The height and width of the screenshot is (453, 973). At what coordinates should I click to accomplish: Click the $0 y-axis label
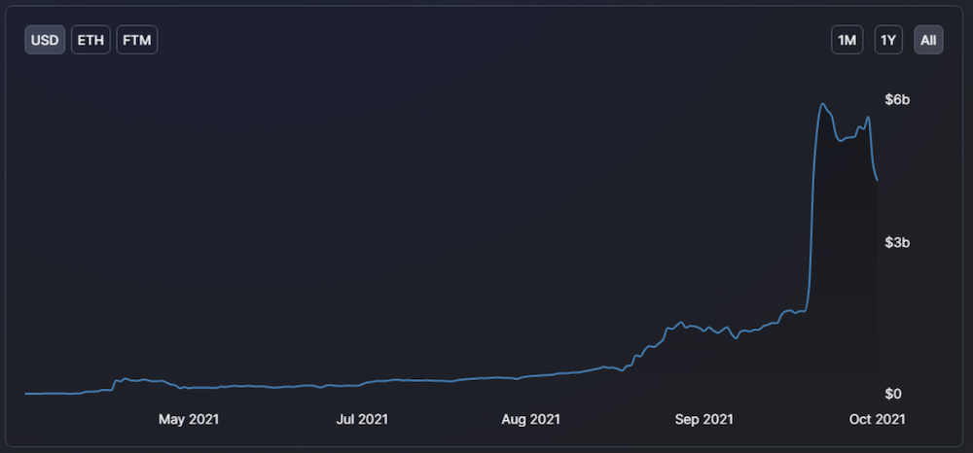(893, 394)
